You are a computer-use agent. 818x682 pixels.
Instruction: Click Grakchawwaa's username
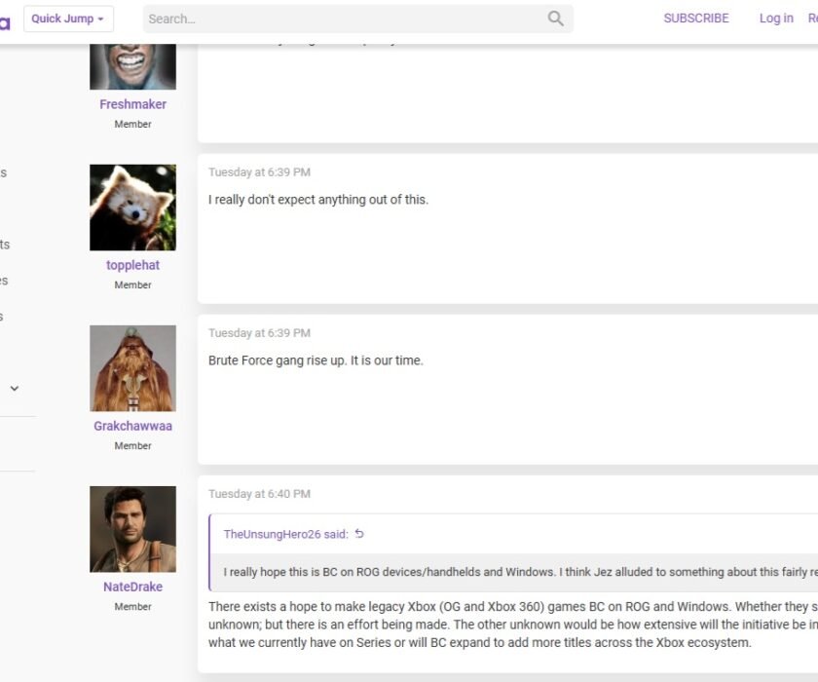pos(132,425)
